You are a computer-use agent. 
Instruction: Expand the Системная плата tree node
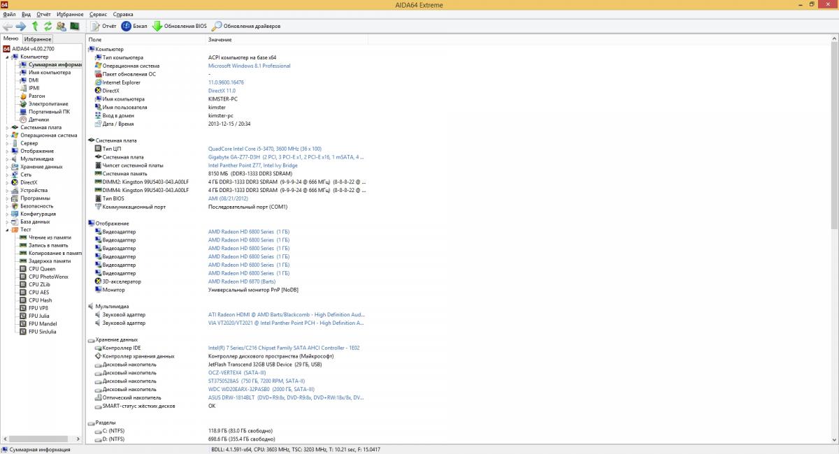(8, 128)
